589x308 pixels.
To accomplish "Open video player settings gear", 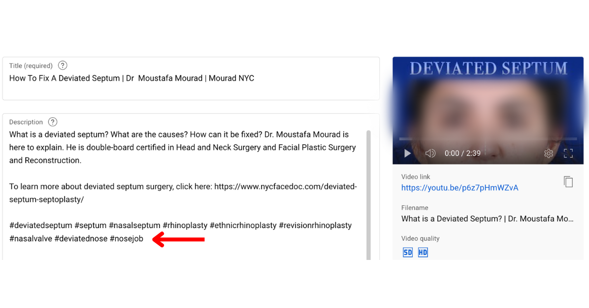I will (x=549, y=154).
